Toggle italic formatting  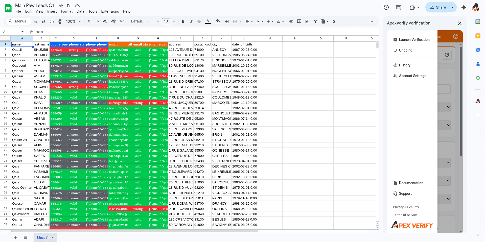pyautogui.click(x=191, y=21)
